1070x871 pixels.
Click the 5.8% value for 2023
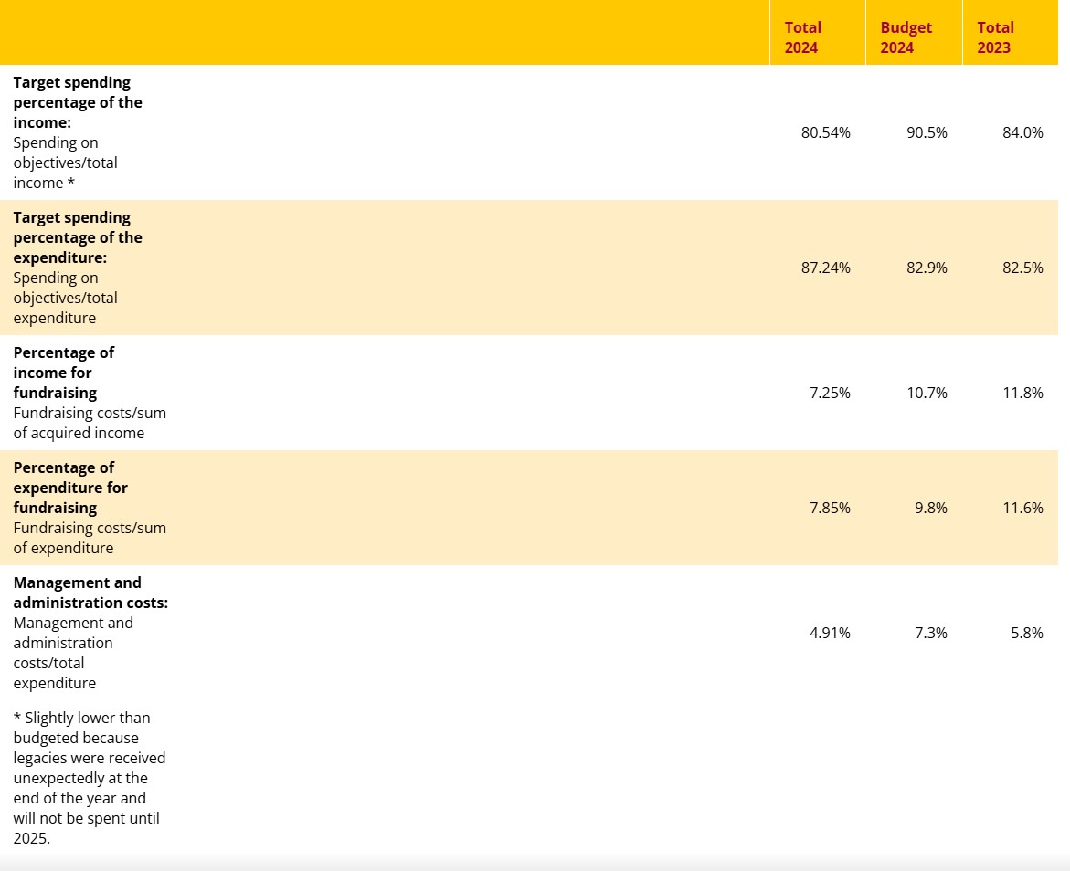[1027, 633]
